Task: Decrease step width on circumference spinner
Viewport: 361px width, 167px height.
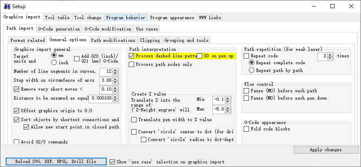Action: pyautogui.click(x=115, y=82)
